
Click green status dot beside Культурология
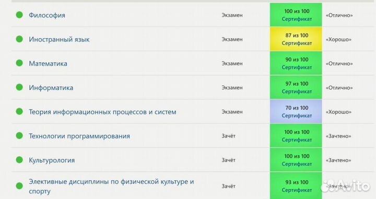19,160
